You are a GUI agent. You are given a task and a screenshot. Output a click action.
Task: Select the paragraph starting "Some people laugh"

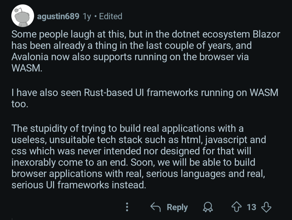point(146,51)
